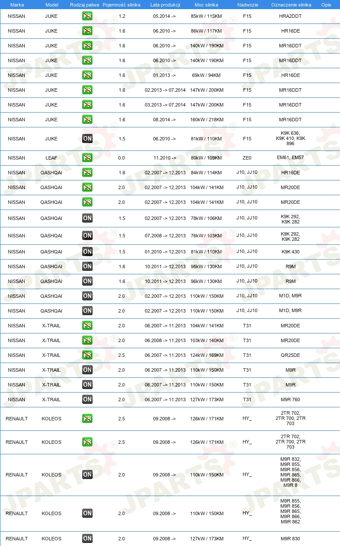Click diesel ON icon in KOLEOS M9R 830 row

pos(87,539)
